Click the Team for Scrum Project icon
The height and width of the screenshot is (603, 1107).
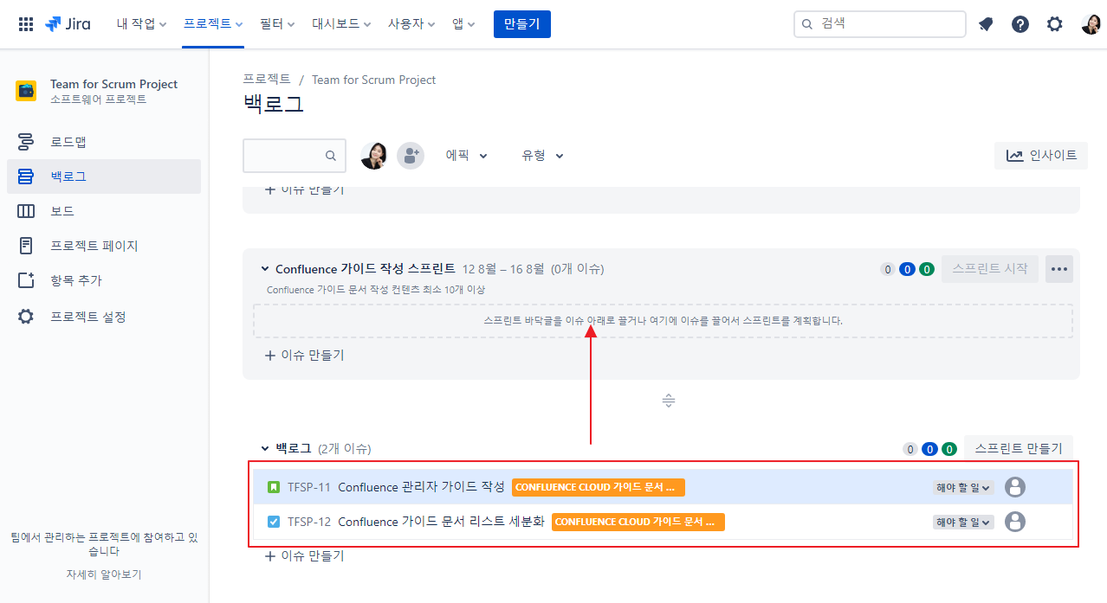(26, 91)
